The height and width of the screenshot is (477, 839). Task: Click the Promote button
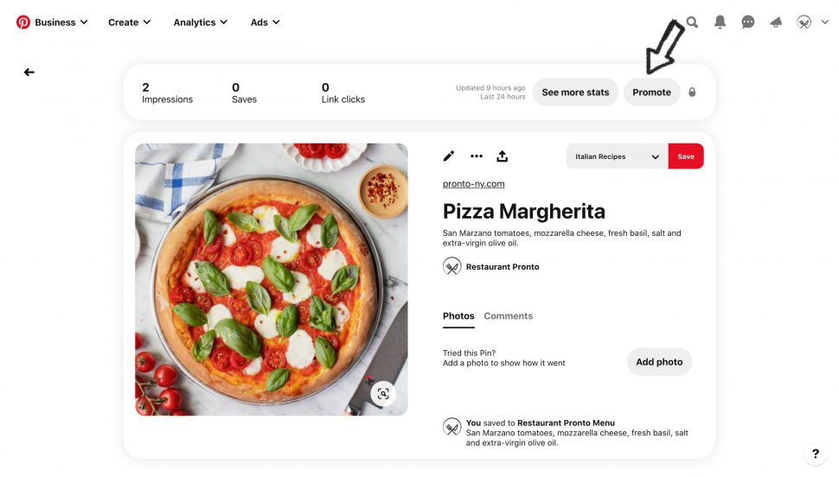[651, 92]
